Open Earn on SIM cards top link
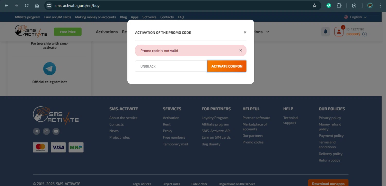Image resolution: width=386 pixels, height=186 pixels. point(58,17)
